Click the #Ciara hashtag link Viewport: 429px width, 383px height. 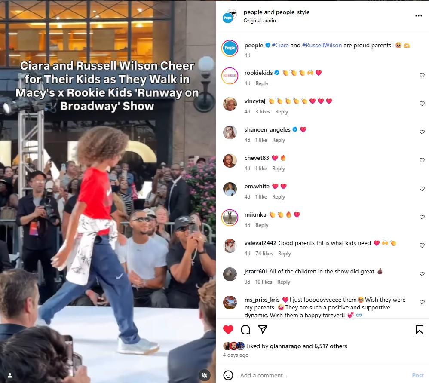[x=280, y=46]
